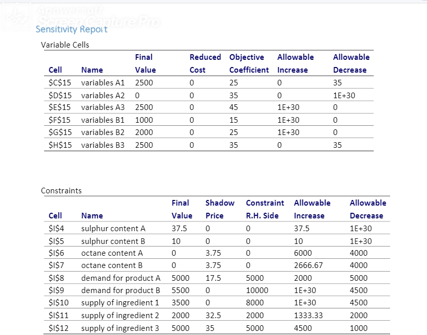Click the shadow price 17.5 for demand product A
Screen dimensions: 427x335
[214, 278]
